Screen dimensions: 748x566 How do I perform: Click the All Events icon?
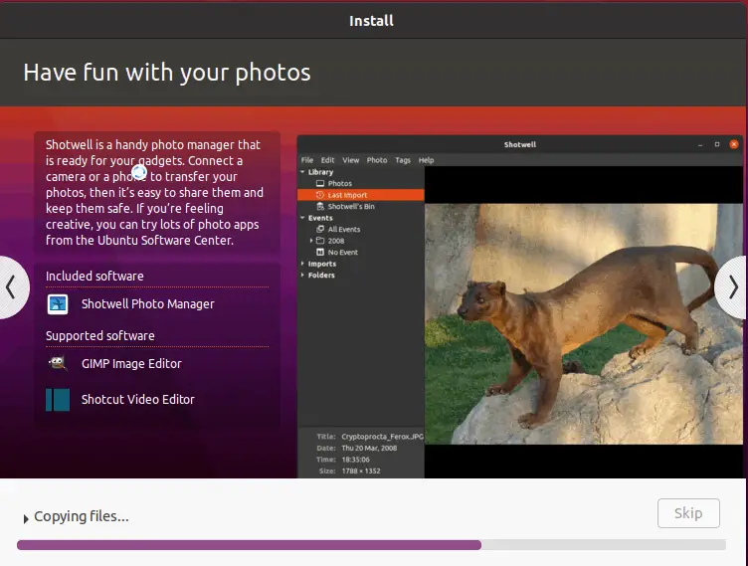pos(320,229)
